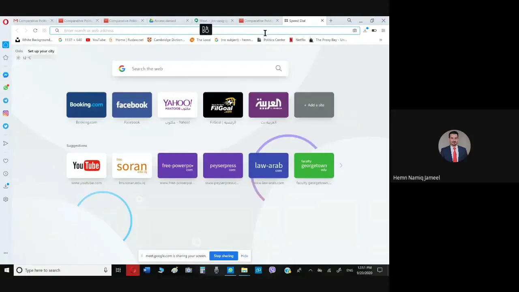Screen dimensions: 519x292
Task: Open the faculty georgetown suggestion tile
Action: pyautogui.click(x=314, y=165)
